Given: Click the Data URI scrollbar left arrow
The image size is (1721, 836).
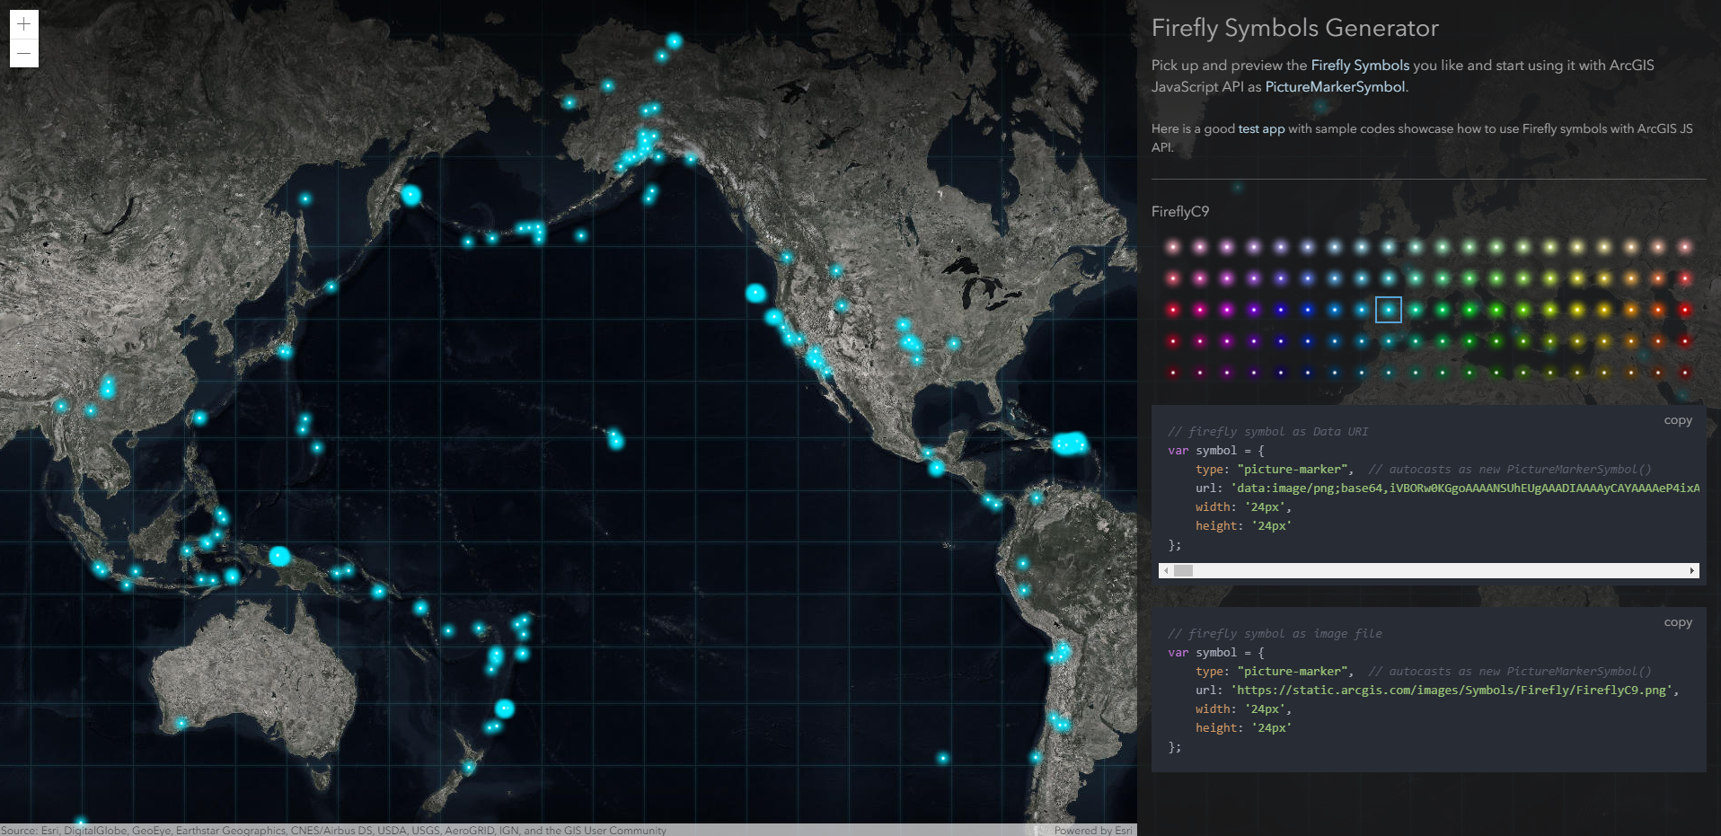Looking at the screenshot, I should [x=1166, y=571].
